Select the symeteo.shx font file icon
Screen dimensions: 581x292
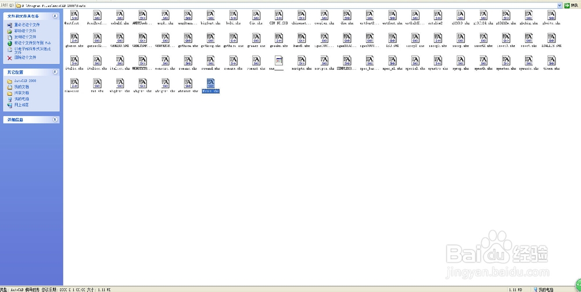(x=506, y=61)
